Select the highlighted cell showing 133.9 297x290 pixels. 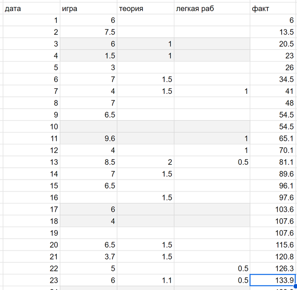(273, 280)
